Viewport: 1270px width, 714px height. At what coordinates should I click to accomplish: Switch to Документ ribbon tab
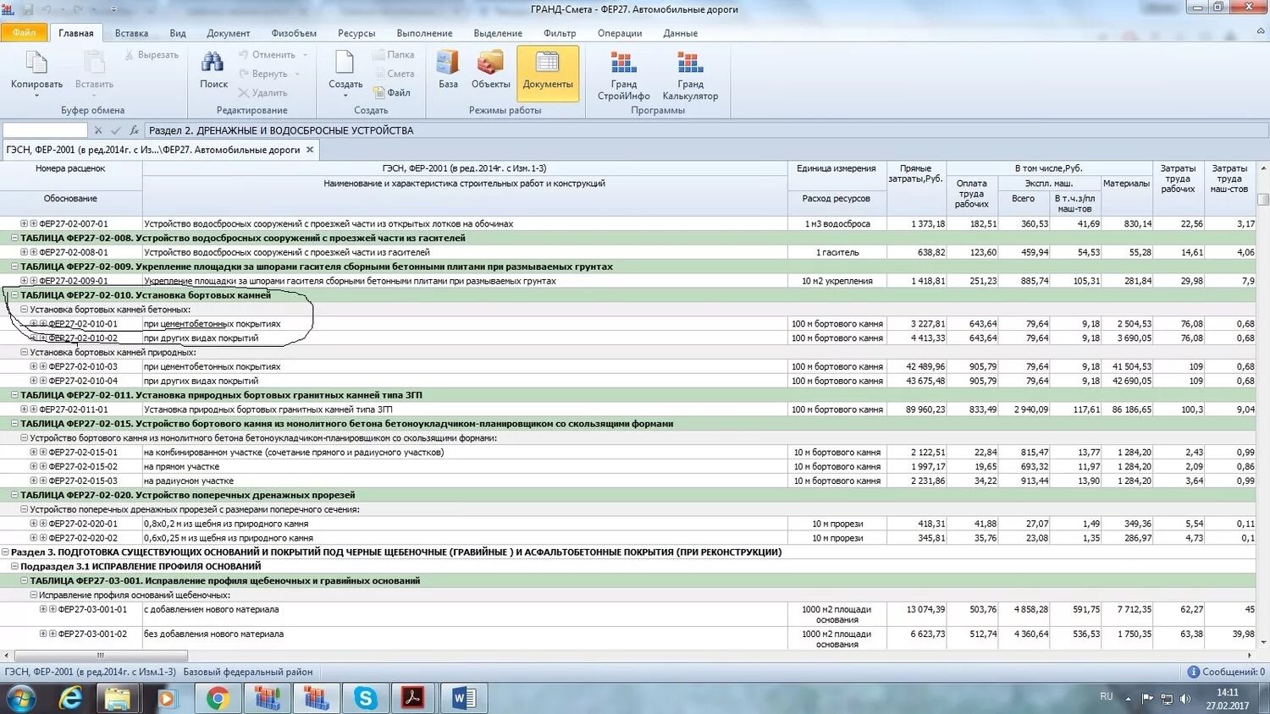[228, 34]
